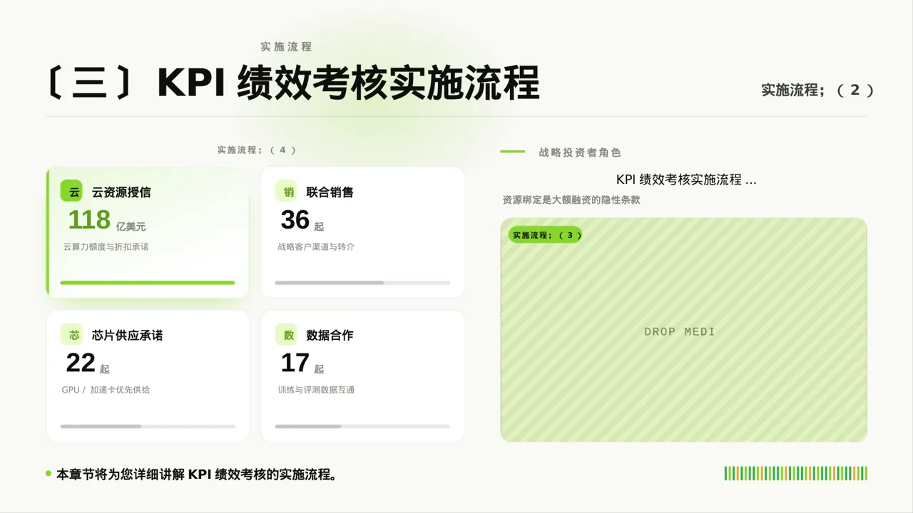This screenshot has width=913, height=513.
Task: Click the 实施流程;(3) green badge
Action: 545,235
